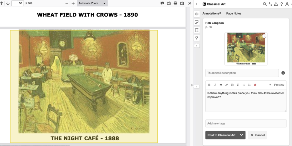Toggle highlights visibility eye icon
The image size is (292, 146).
(x=196, y=14)
